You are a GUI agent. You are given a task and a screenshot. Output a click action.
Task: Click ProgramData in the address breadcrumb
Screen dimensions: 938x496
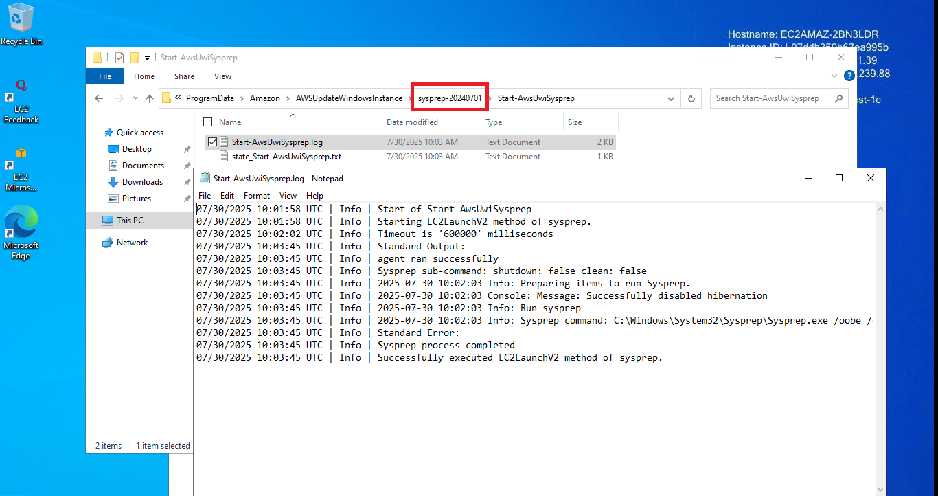pos(209,98)
